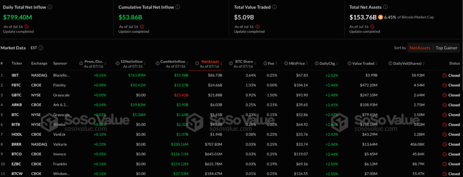This screenshot has height=177, width=463.
Task: Click info icon before MktPrice header
Action: point(286,63)
